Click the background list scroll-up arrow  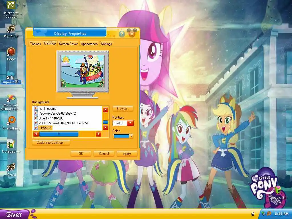pos(106,110)
